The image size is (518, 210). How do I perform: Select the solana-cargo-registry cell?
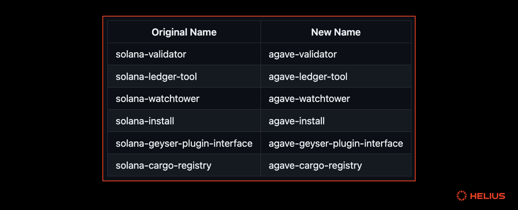(184, 165)
